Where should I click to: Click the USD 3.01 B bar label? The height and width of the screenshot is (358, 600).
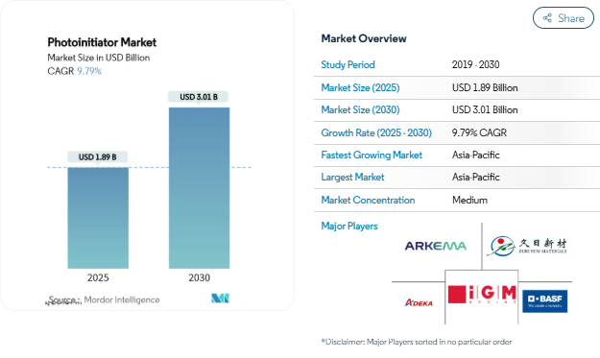pyautogui.click(x=198, y=97)
